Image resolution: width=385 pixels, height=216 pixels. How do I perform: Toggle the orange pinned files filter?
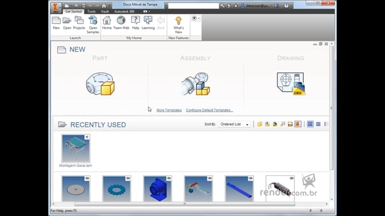coord(298,124)
